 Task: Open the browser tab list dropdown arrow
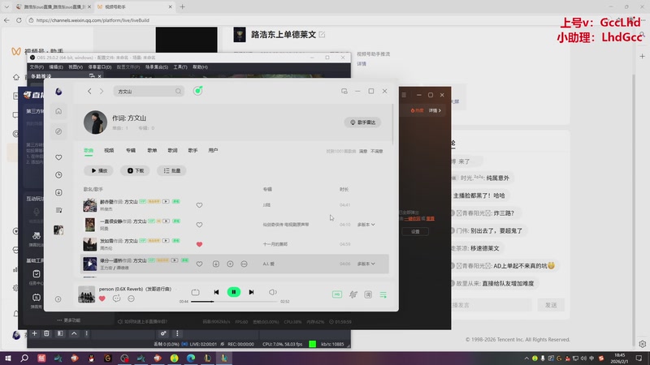coord(6,6)
